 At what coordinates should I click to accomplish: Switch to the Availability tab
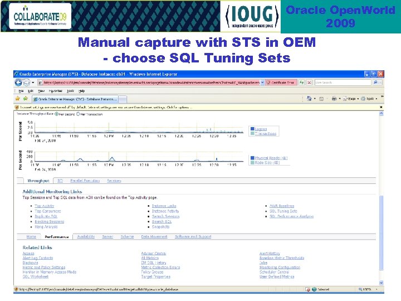click(86, 236)
